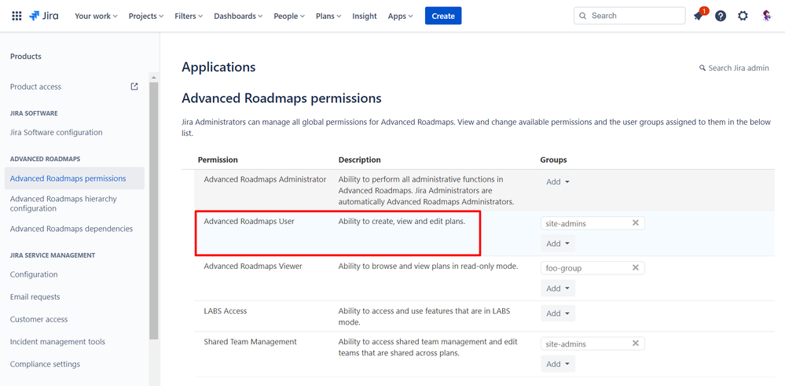Open Add dropdown for Advanced Roadmaps Viewer
The image size is (785, 386).
(x=558, y=289)
